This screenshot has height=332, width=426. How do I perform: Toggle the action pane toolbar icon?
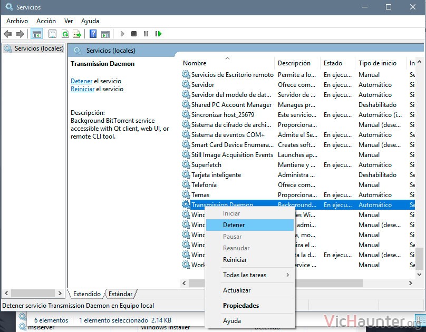coord(105,34)
